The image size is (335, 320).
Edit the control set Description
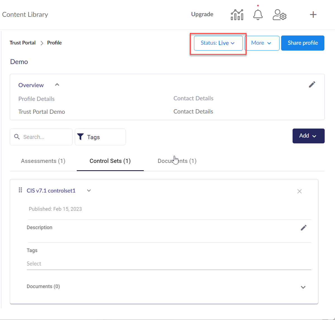point(303,228)
